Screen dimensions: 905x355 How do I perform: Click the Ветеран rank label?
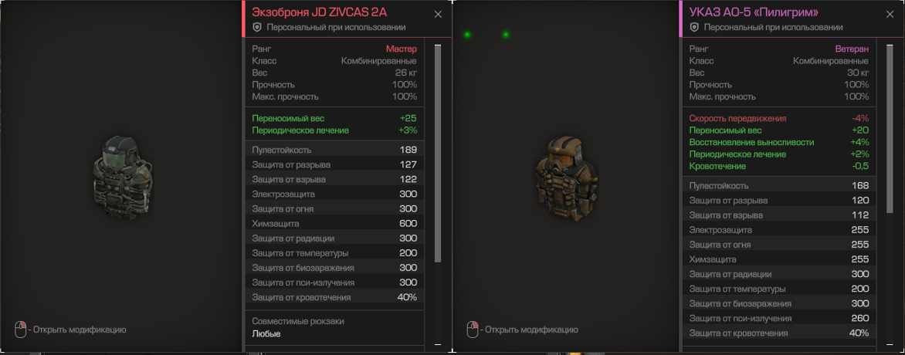(x=852, y=49)
